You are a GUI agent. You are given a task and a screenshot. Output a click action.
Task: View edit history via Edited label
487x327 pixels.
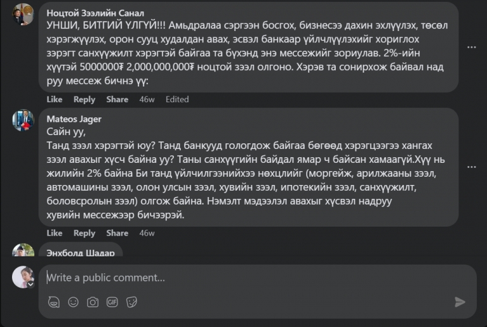tap(177, 99)
